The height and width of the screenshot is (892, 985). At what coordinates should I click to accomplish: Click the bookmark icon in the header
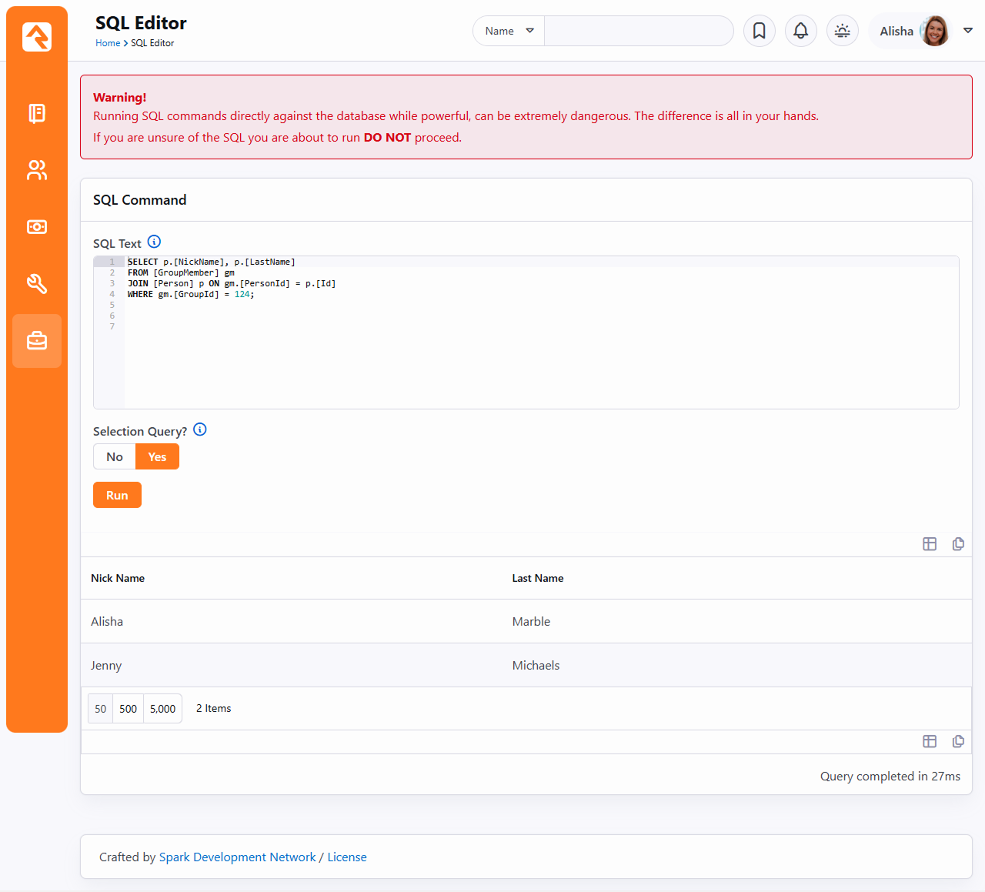coord(759,31)
